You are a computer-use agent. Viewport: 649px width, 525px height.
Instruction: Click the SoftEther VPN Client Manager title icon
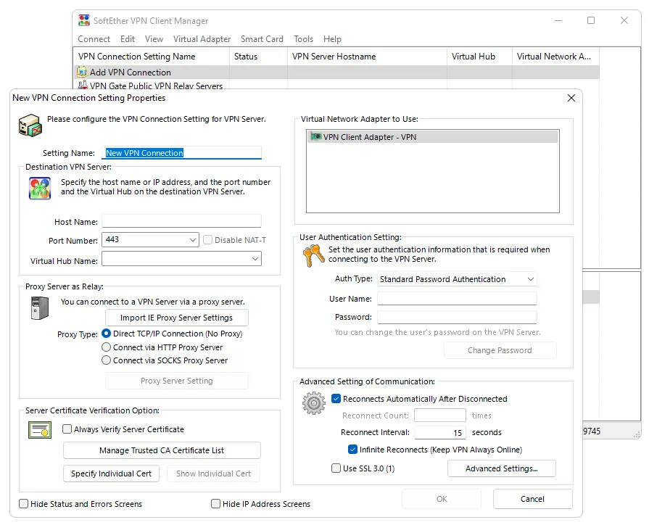coord(84,21)
